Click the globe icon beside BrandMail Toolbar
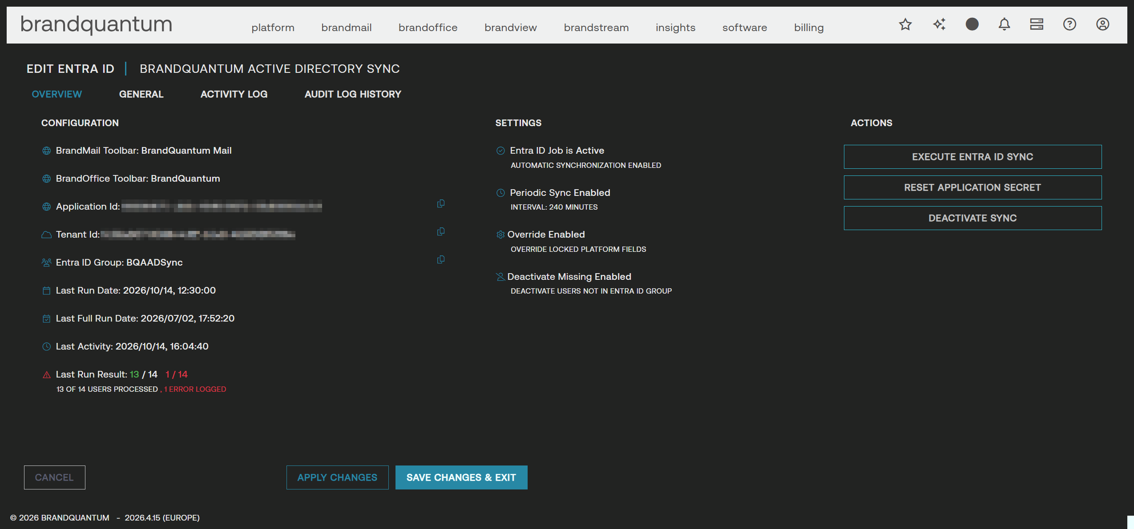Image resolution: width=1134 pixels, height=529 pixels. 46,151
